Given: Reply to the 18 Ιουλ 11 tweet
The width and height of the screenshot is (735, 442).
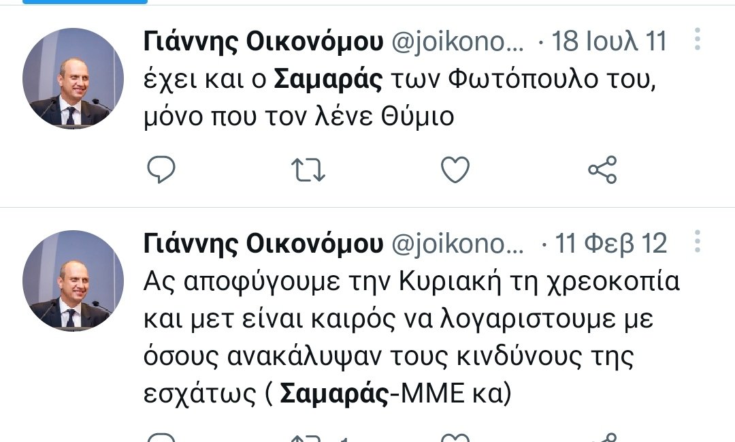Looking at the screenshot, I should pyautogui.click(x=161, y=170).
